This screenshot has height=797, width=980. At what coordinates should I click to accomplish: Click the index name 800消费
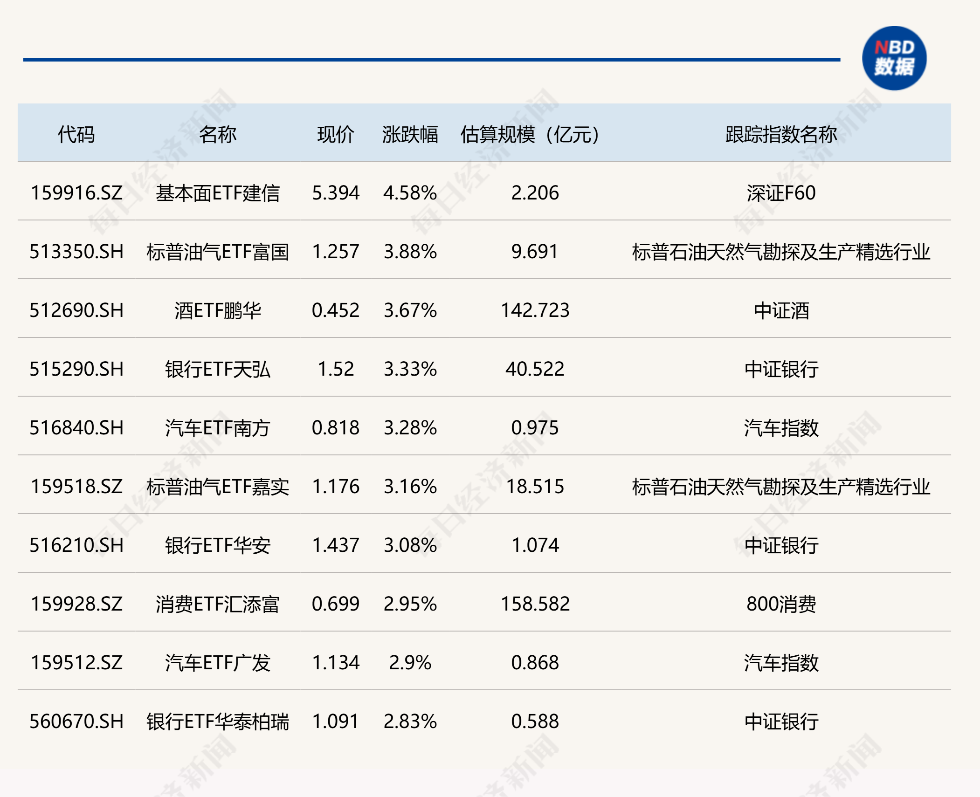coord(781,604)
